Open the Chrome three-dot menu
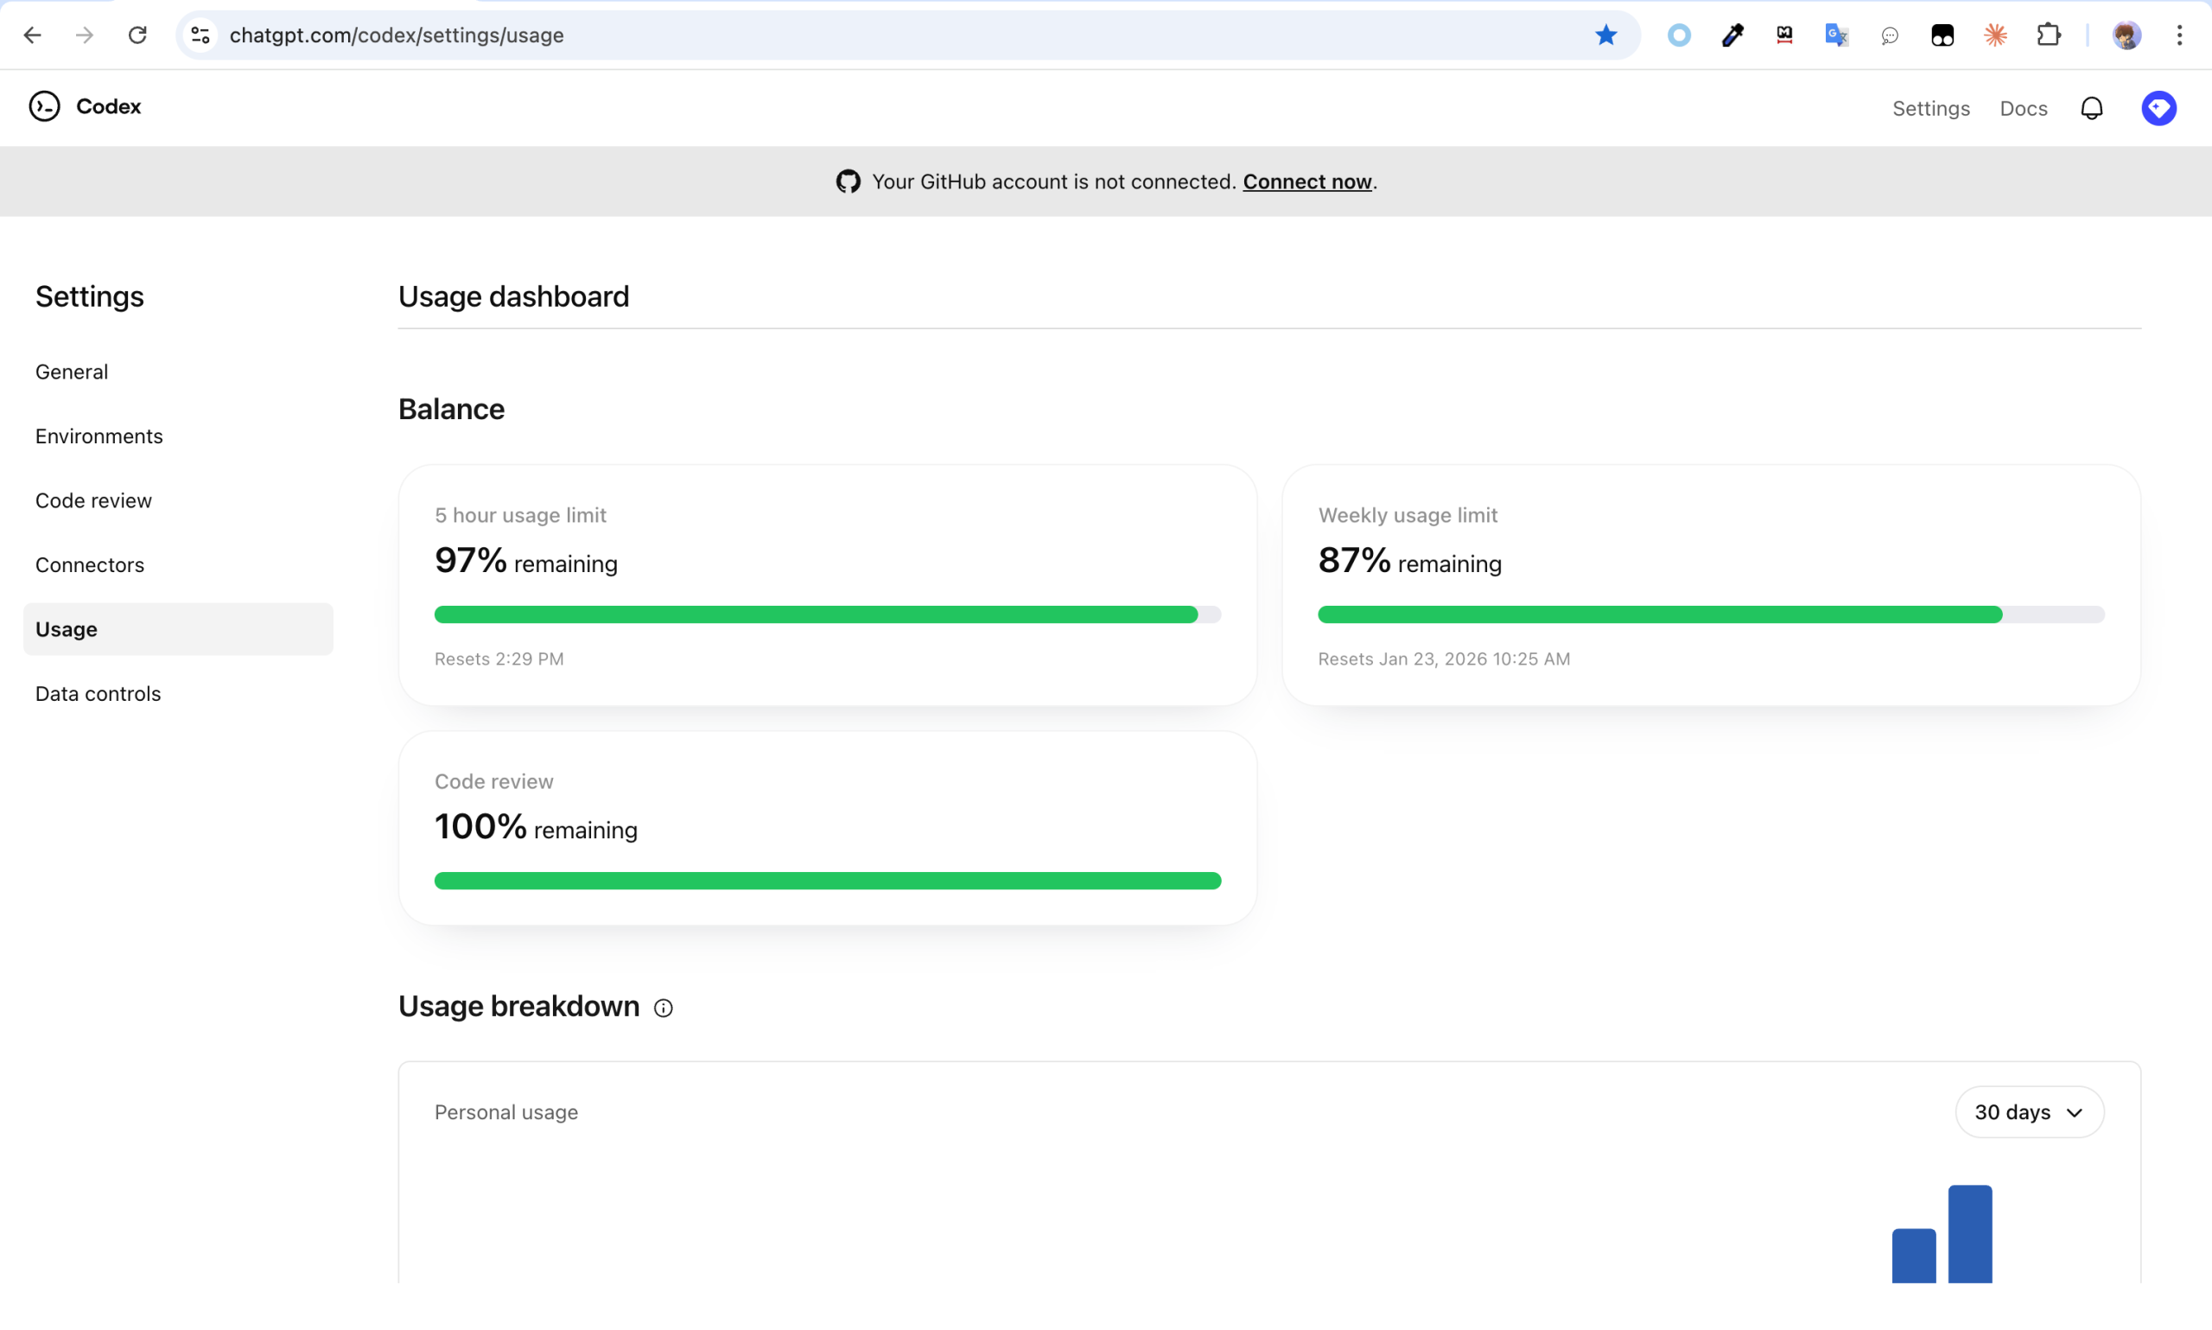Viewport: 2212px width, 1330px height. coord(2179,35)
